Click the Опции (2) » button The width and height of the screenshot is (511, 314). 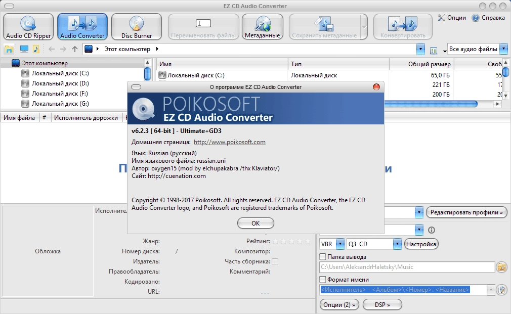point(339,305)
